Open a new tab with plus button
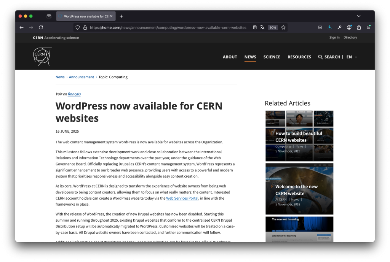 pyautogui.click(x=121, y=16)
